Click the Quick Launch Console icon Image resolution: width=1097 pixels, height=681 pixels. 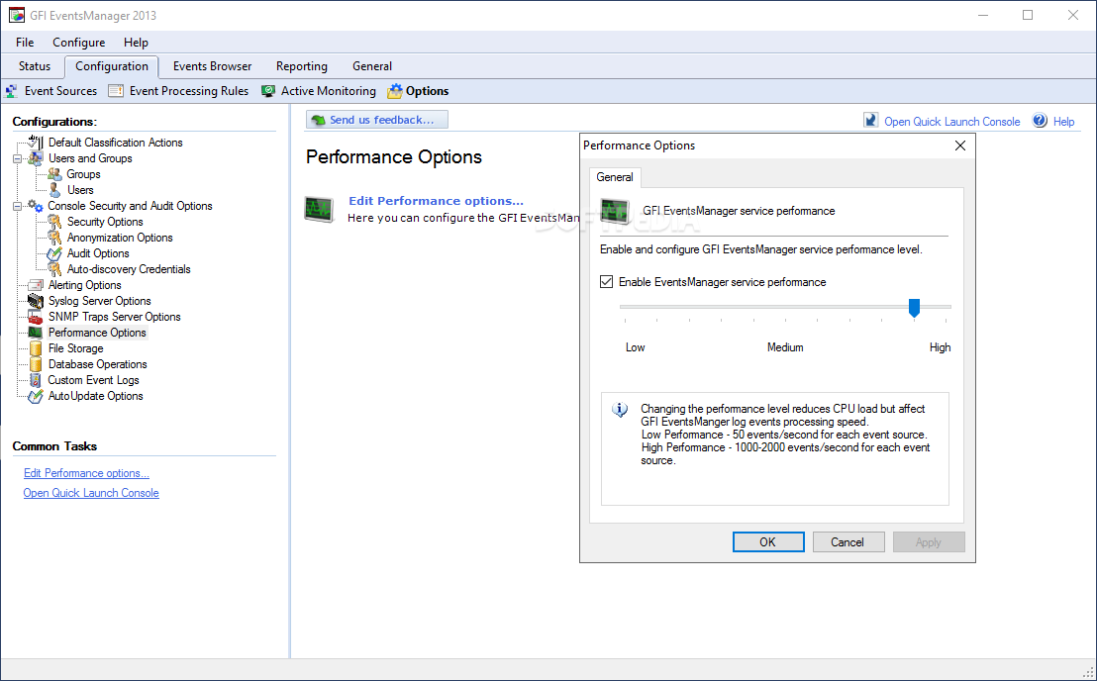coord(871,120)
